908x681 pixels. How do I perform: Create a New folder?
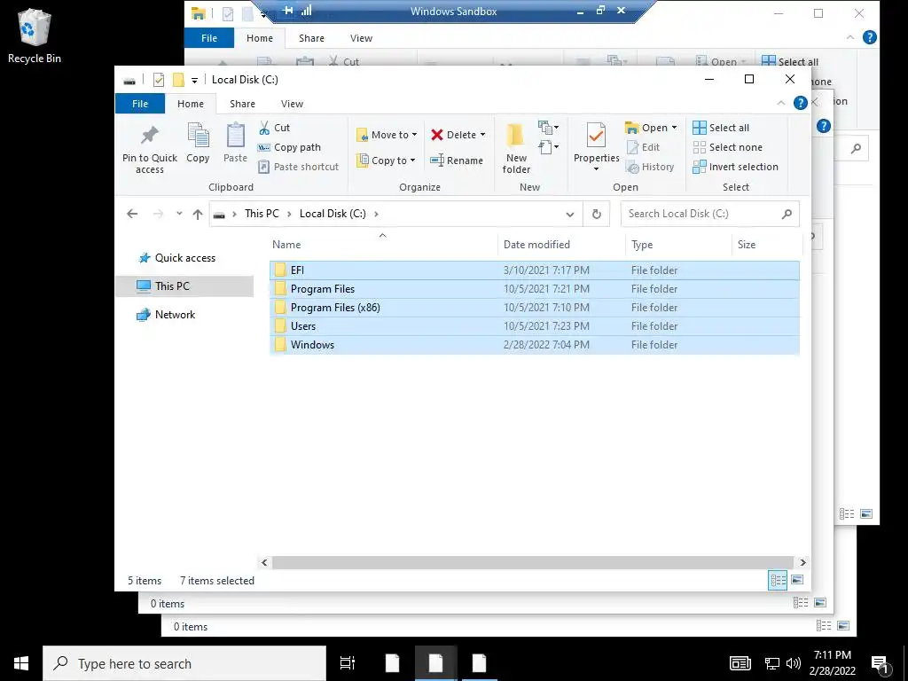516,148
